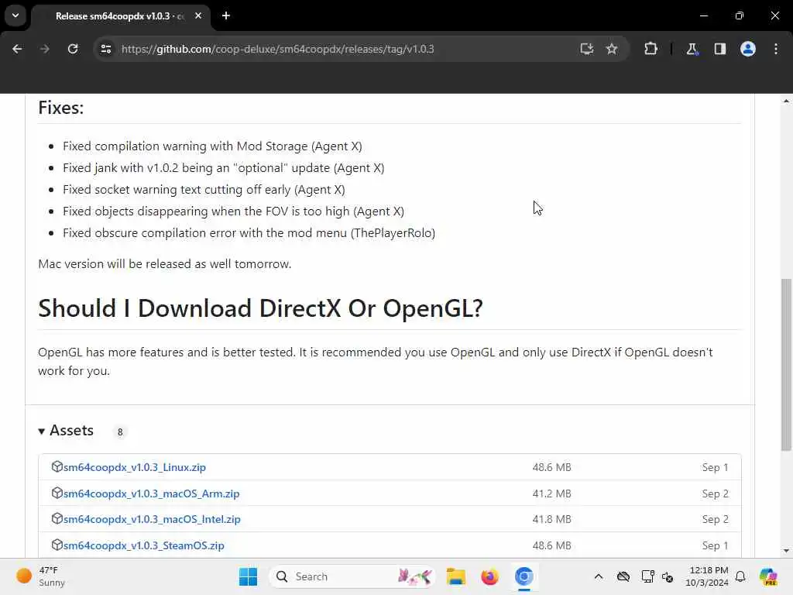The width and height of the screenshot is (793, 595).
Task: Open the Windows Start menu
Action: tap(248, 576)
